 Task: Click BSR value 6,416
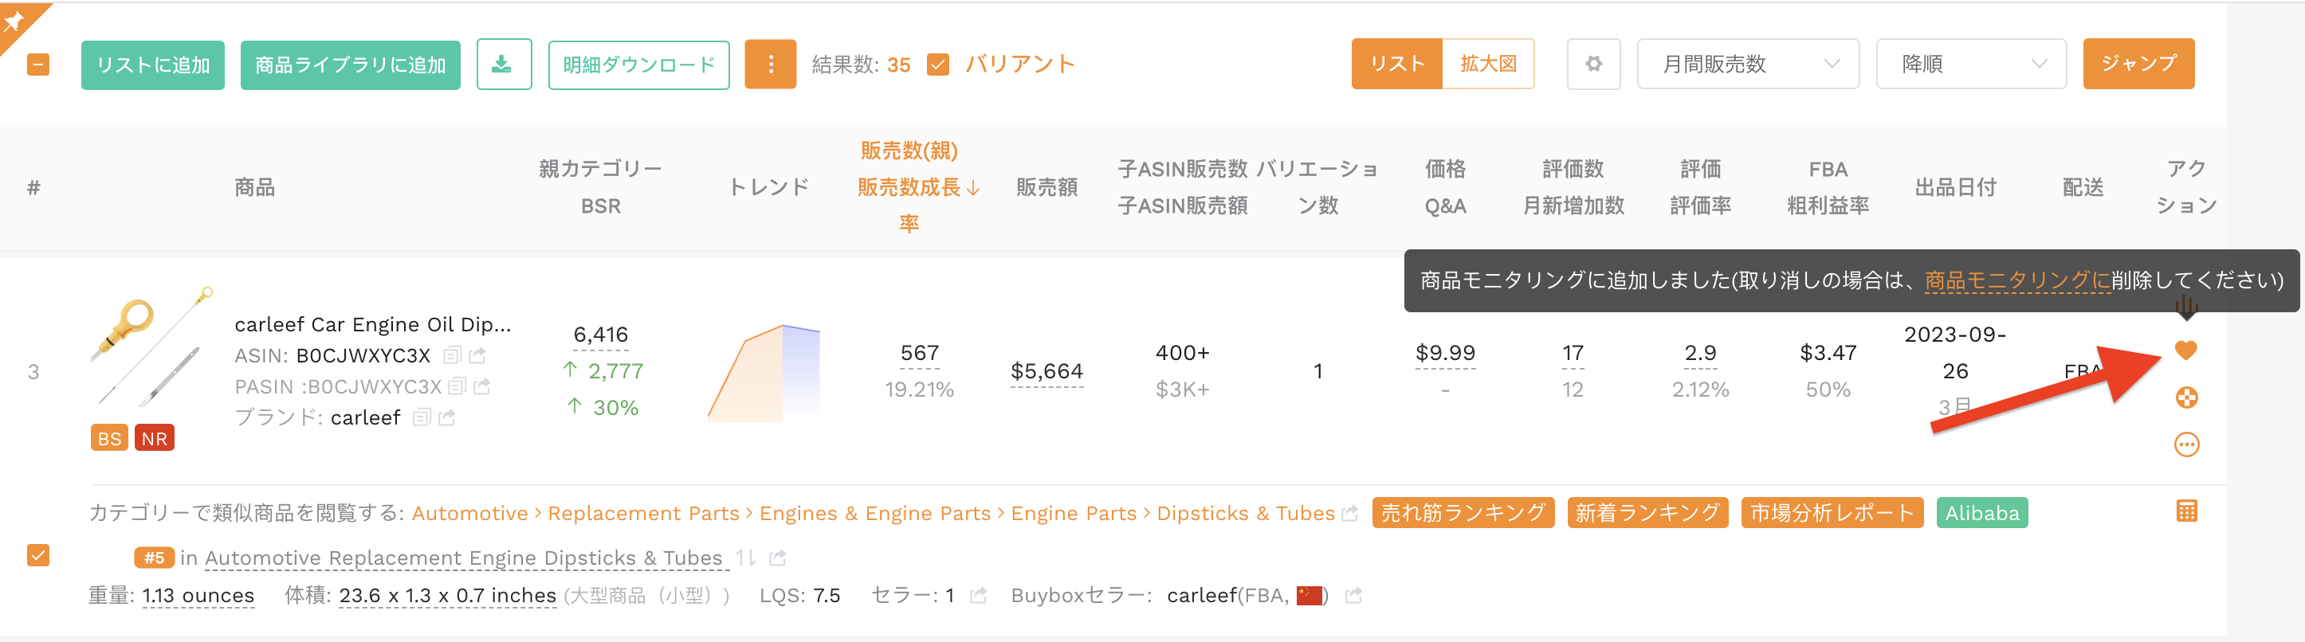[600, 335]
